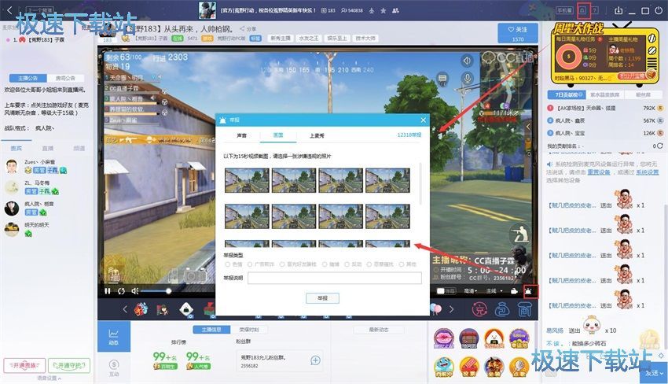The image size is (668, 384).
Task: Click the rice ball gift icon
Action: point(494,339)
